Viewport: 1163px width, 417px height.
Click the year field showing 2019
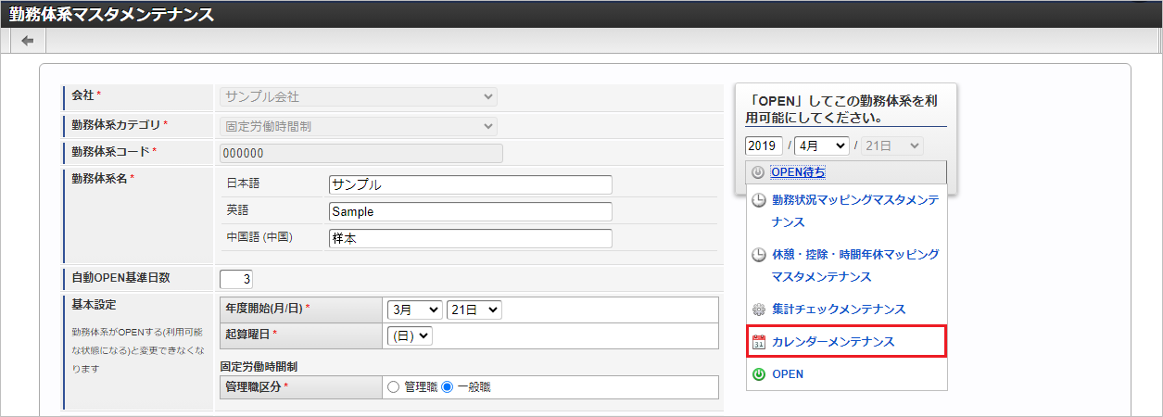[764, 145]
